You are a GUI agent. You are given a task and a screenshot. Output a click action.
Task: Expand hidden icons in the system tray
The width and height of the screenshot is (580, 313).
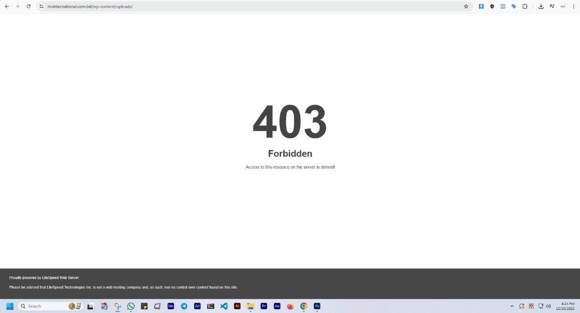(512, 306)
